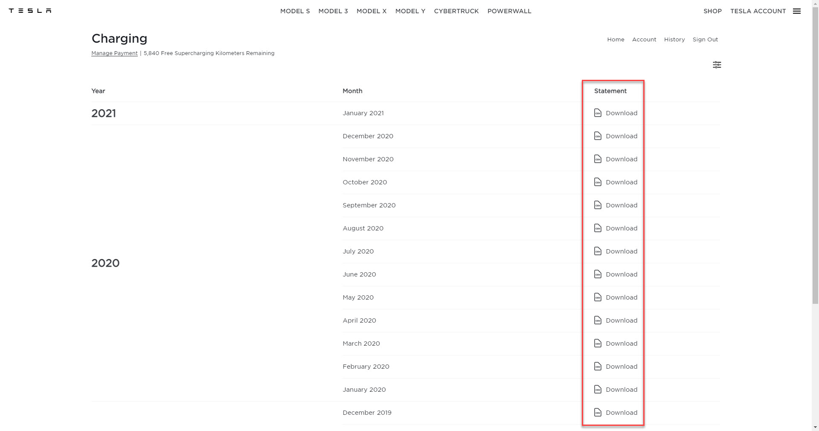The height and width of the screenshot is (431, 819).
Task: Download July 2020 statement text link
Action: (x=622, y=251)
